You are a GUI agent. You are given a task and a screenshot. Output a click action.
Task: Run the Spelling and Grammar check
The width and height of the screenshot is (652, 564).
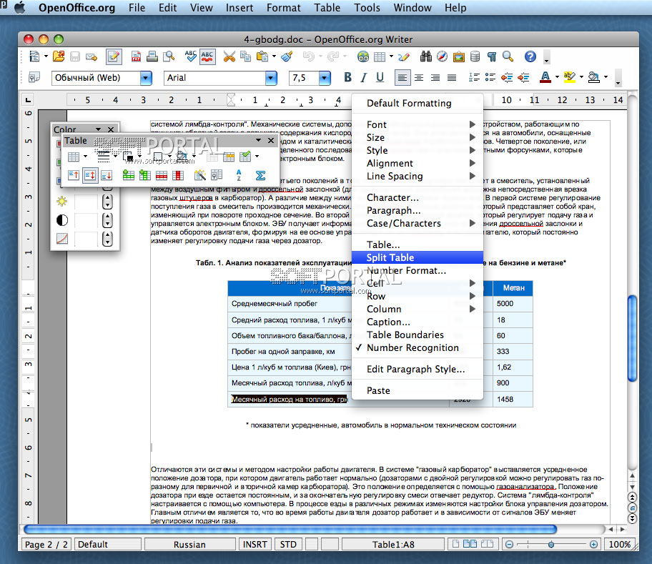(x=191, y=56)
